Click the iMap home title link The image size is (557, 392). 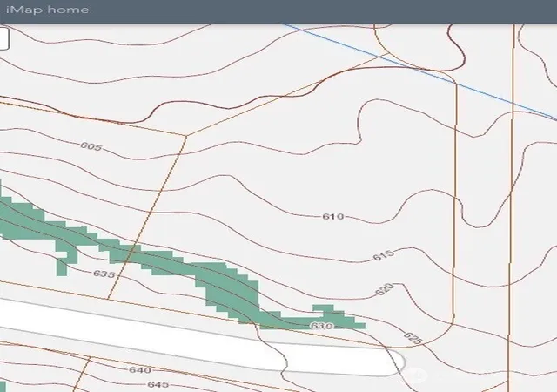point(47,10)
